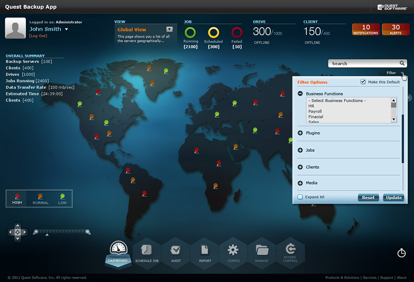The height and width of the screenshot is (282, 414).
Task: Click the map zoom slider track
Action: [62, 231]
